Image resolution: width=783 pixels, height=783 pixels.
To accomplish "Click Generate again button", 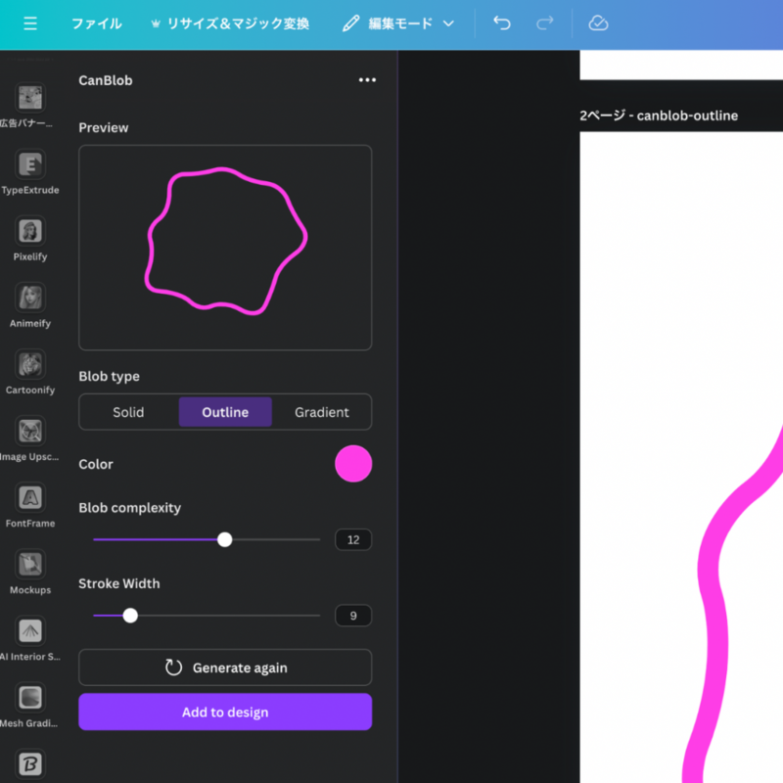I will click(x=225, y=668).
